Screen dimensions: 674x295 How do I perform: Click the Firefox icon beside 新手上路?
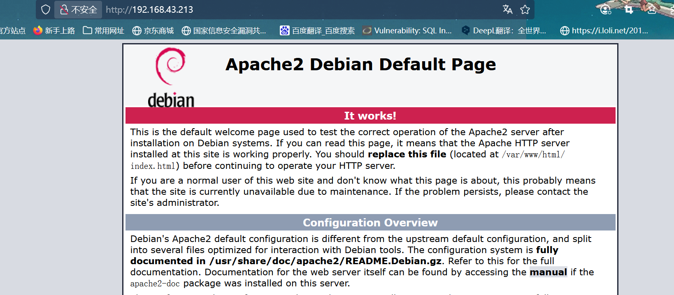(x=38, y=30)
